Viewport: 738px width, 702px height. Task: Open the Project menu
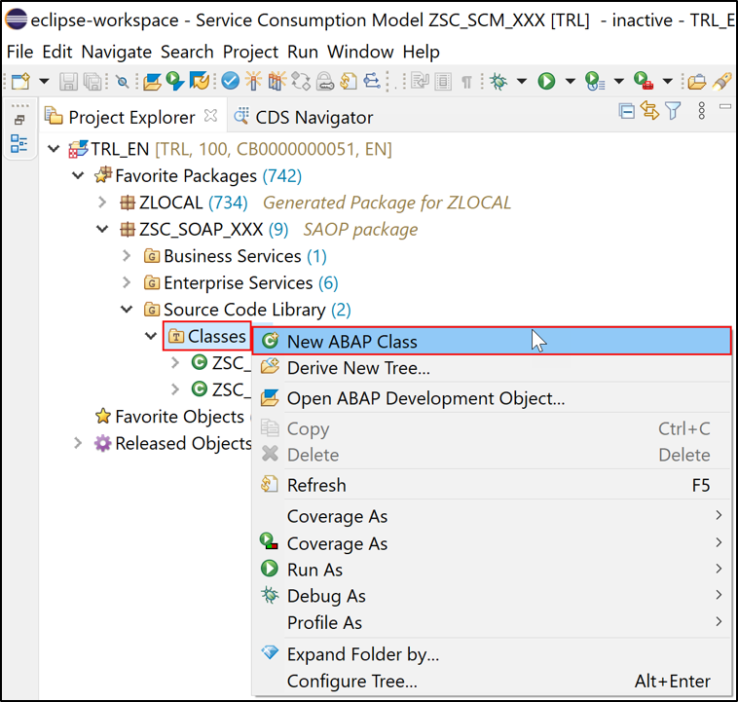pyautogui.click(x=250, y=52)
